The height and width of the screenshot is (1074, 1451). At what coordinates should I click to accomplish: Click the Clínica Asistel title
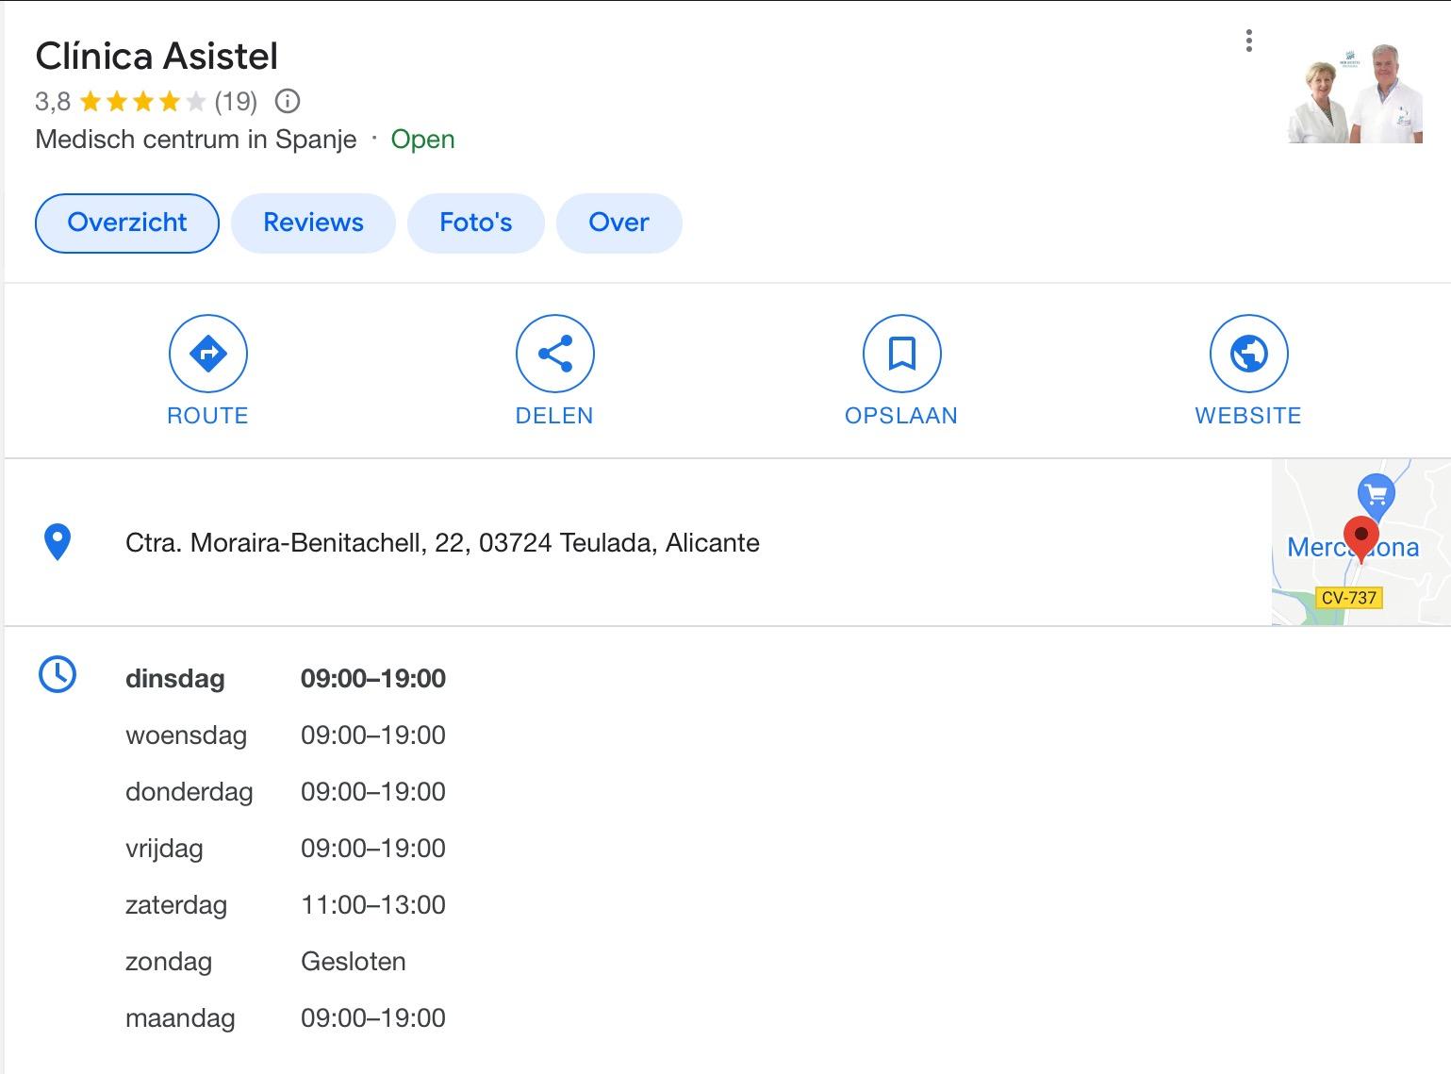pyautogui.click(x=157, y=57)
